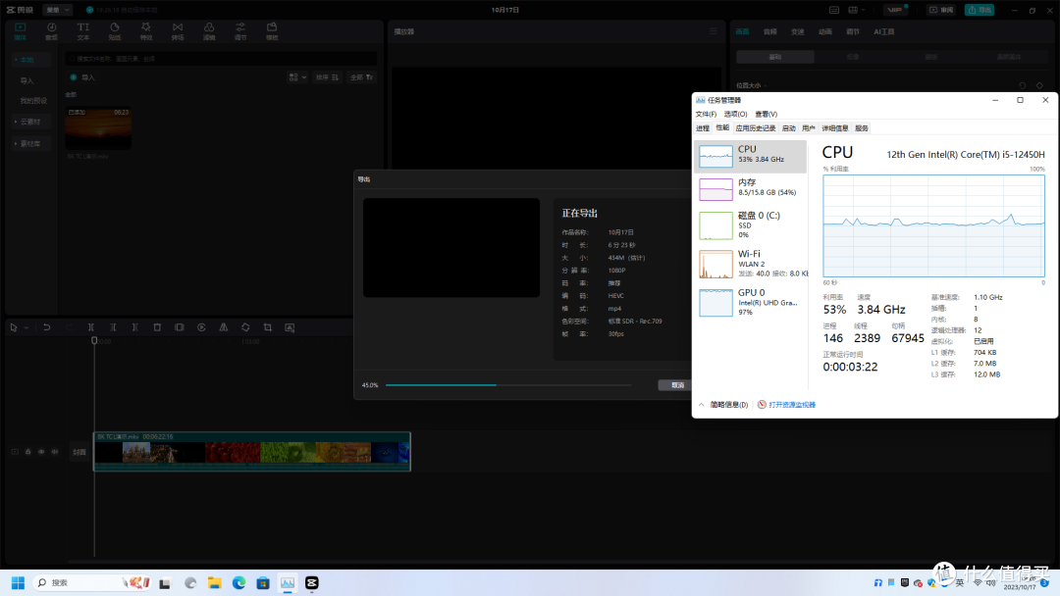Open the 特效 effects star icon
This screenshot has width=1060, height=596.
[x=146, y=31]
